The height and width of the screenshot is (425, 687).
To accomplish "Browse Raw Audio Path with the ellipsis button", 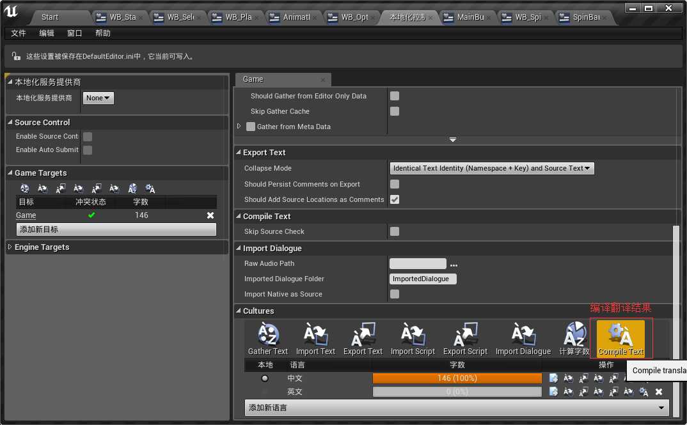I will 454,265.
